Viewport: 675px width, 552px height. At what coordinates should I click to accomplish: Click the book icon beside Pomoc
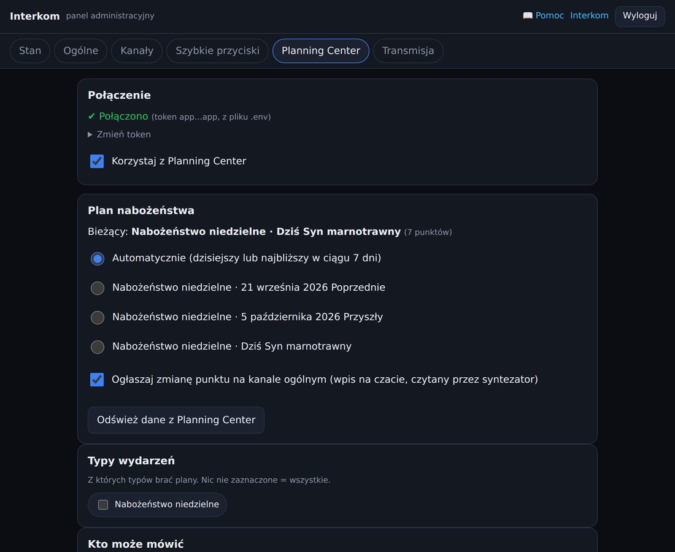(527, 15)
